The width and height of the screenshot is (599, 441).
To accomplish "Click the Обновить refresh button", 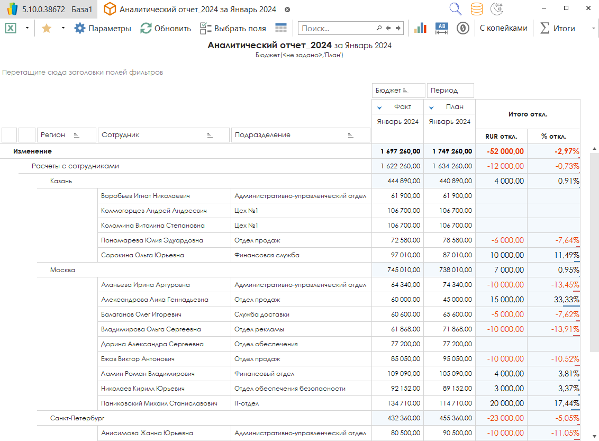I will (x=166, y=29).
